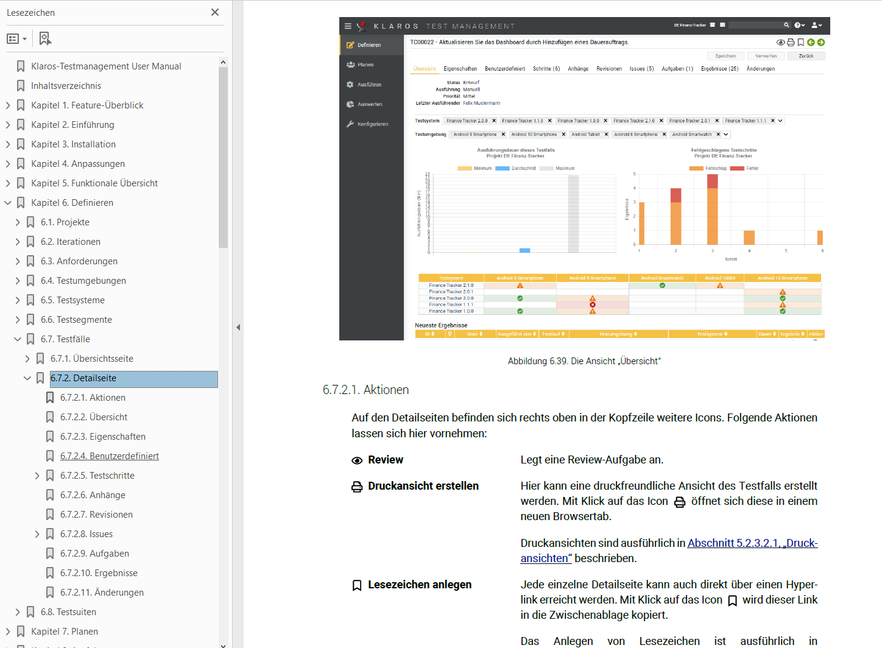Click the find current bookmark icon
The width and height of the screenshot is (882, 648).
(x=45, y=39)
